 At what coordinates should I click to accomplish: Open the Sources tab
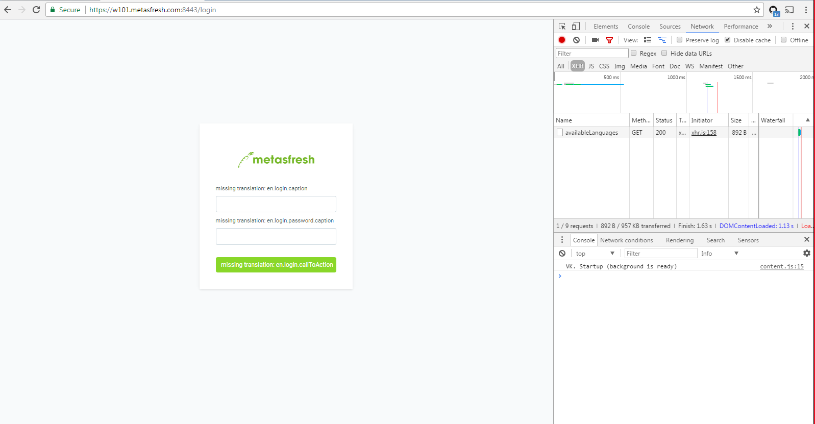point(670,26)
